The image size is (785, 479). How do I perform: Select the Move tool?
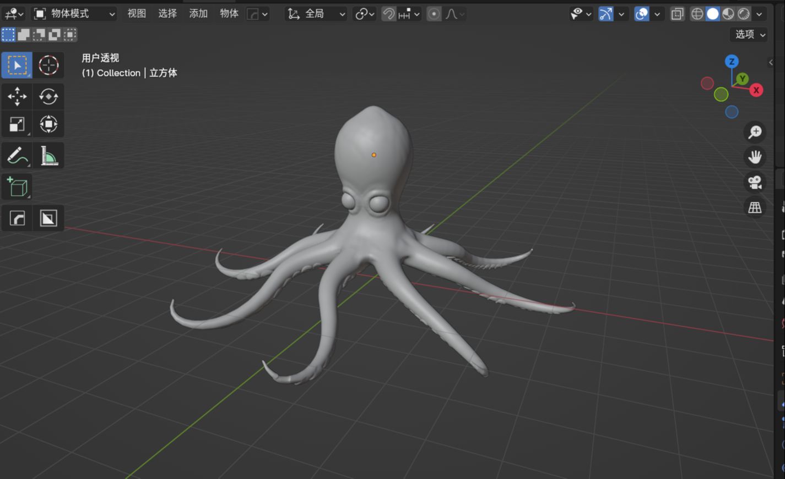pyautogui.click(x=17, y=96)
